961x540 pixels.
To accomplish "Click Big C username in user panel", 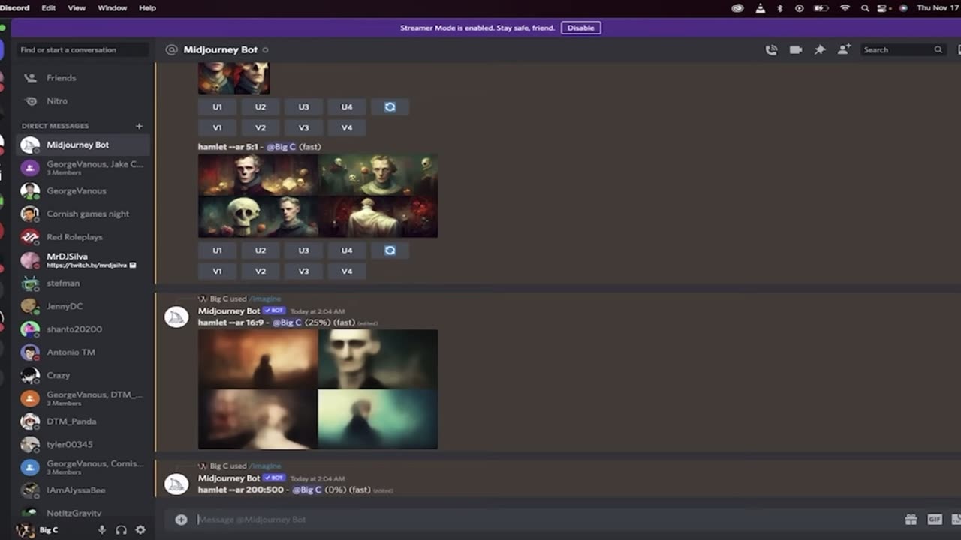I will (49, 530).
